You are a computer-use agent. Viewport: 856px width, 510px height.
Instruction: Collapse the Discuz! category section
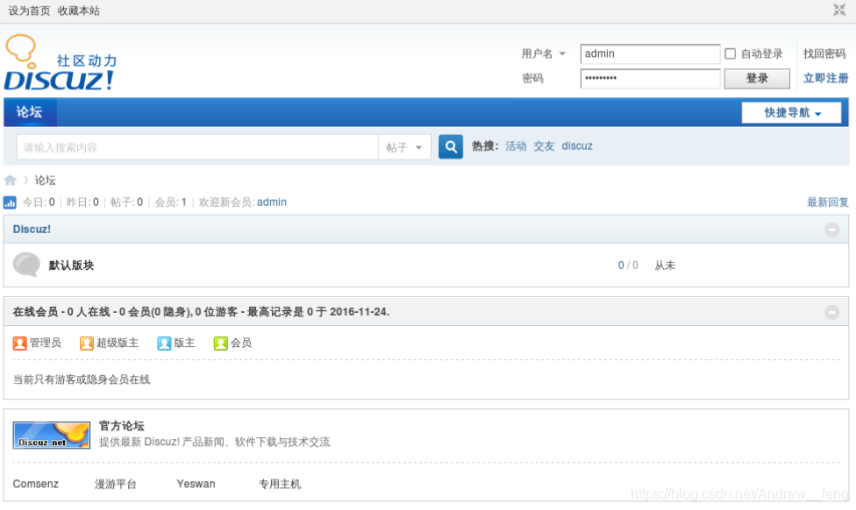click(831, 230)
